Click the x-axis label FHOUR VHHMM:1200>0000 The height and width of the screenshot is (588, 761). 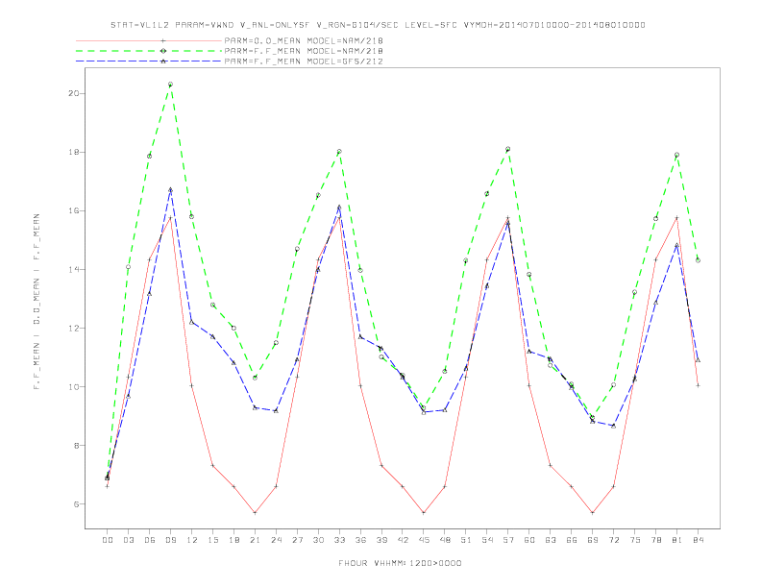(400, 563)
